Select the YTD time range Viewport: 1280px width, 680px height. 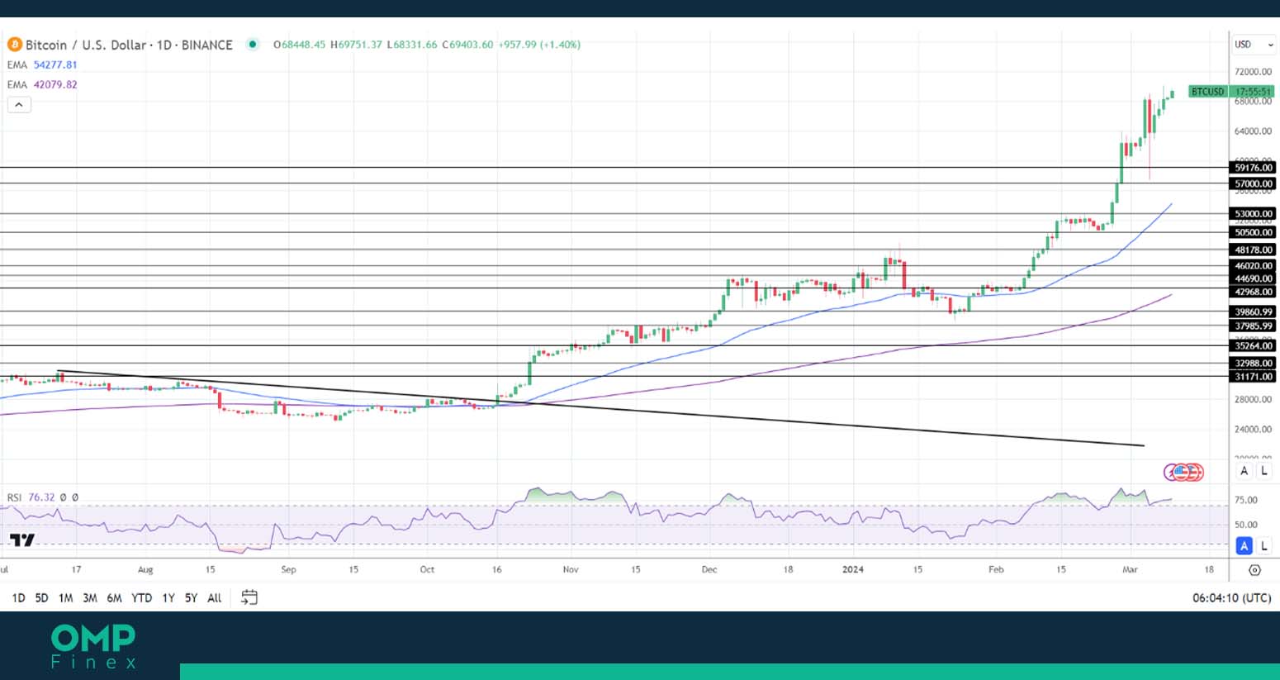141,598
